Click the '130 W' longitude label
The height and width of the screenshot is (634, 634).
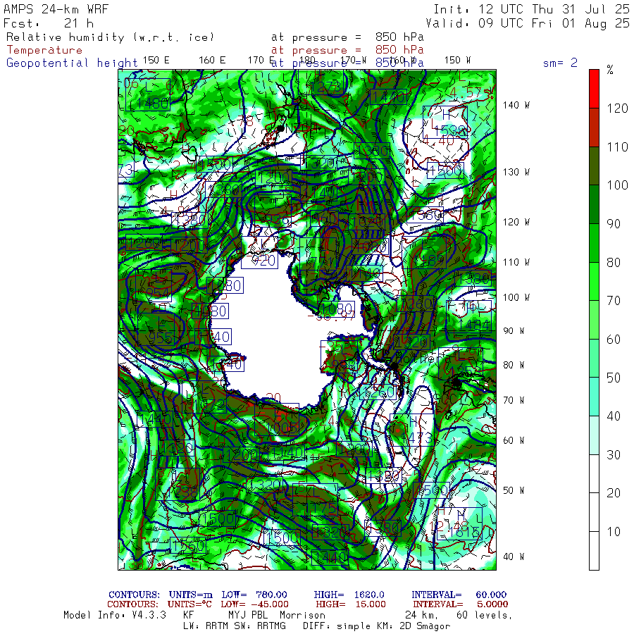coord(516,172)
